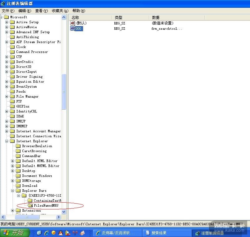This screenshot has height=237, width=250.
Task: Open the 帮助(H) menu
Action: coord(79,11)
